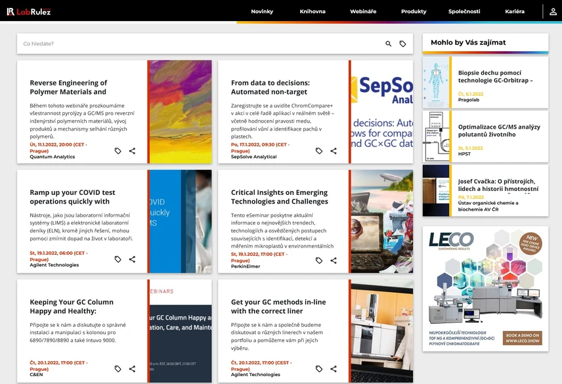Open 'Reverse Engineering of Polymer Materials' title
The width and height of the screenshot is (562, 384).
pyautogui.click(x=68, y=87)
